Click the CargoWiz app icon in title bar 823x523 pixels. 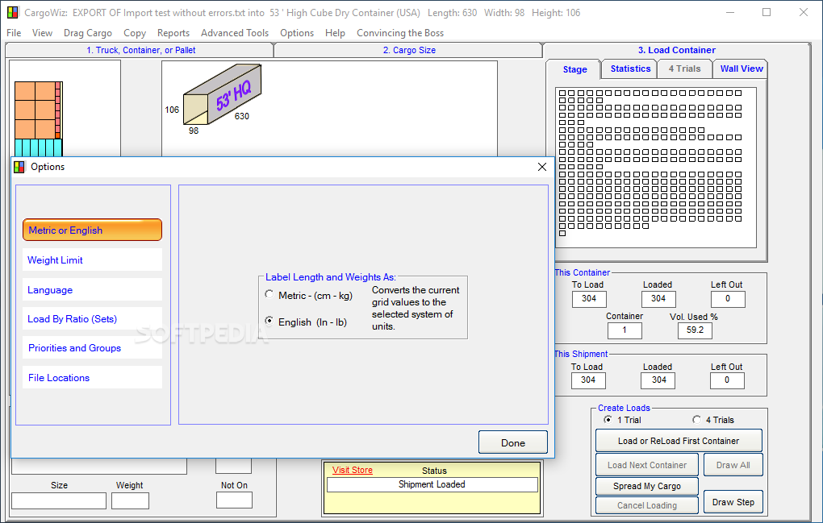point(13,12)
